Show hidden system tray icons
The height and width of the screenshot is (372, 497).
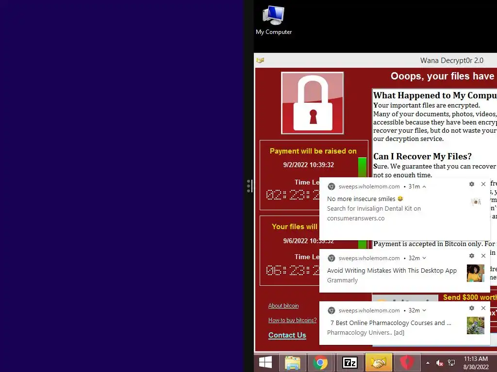(428, 363)
